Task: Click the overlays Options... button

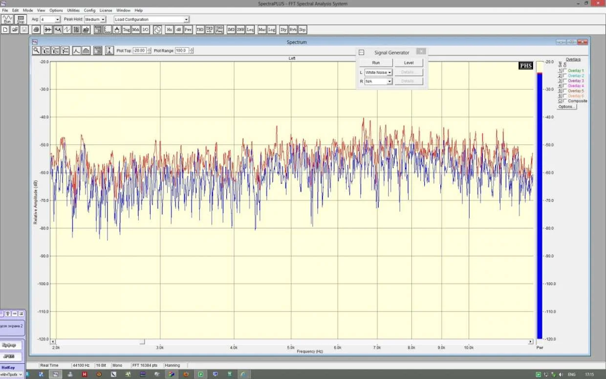Action: click(x=567, y=107)
